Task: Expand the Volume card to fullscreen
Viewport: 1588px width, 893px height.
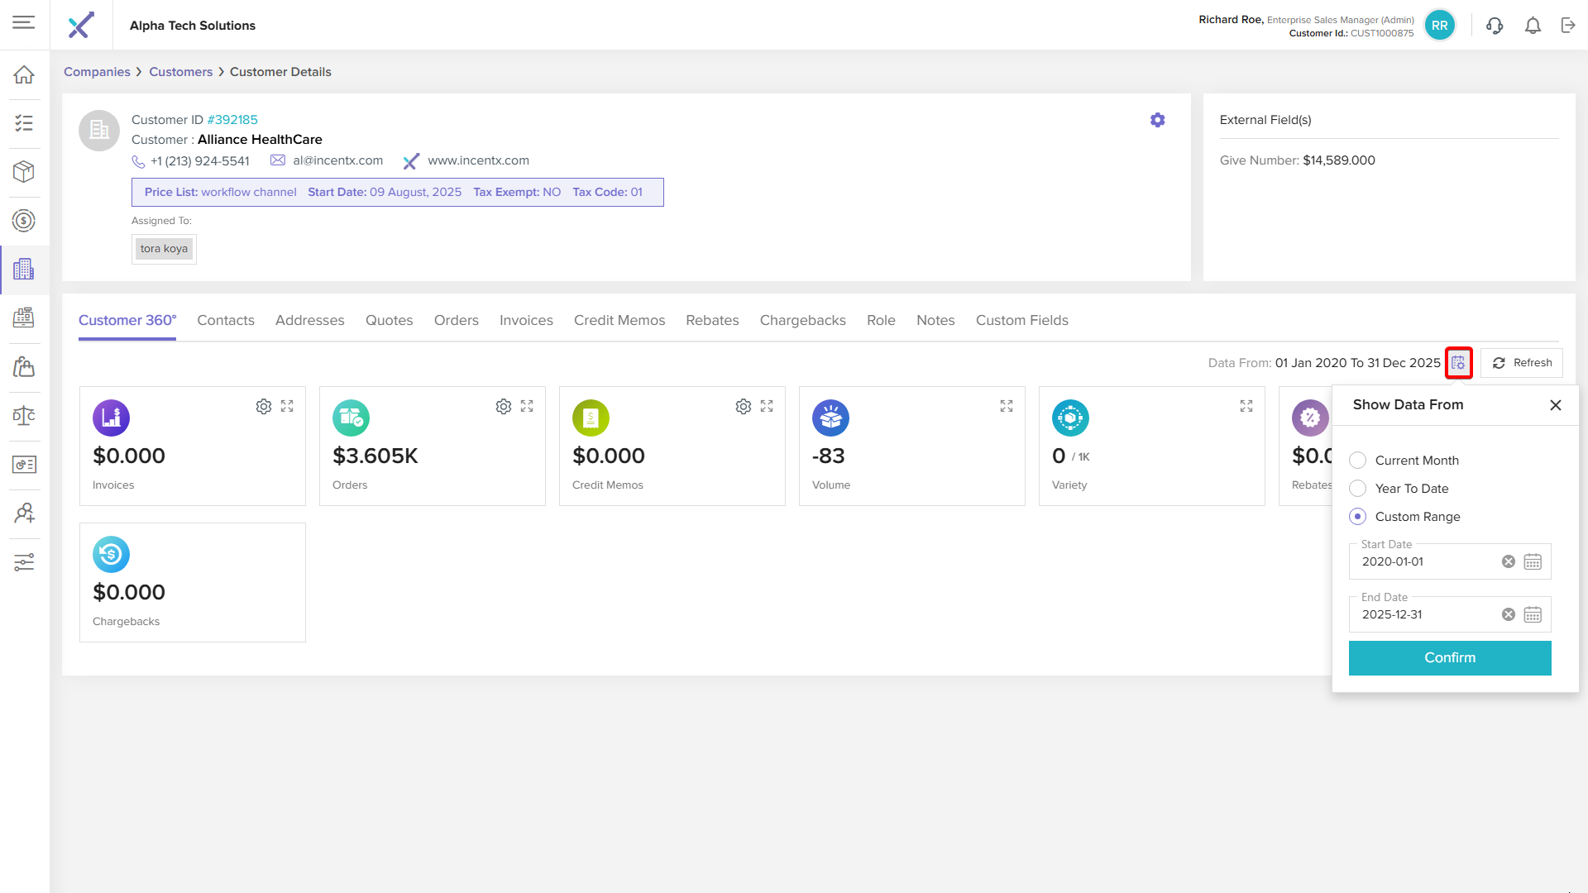Action: [1006, 406]
